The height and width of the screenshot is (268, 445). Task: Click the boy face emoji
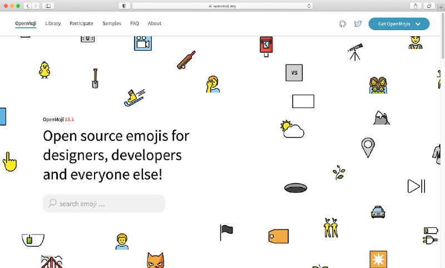click(x=122, y=242)
